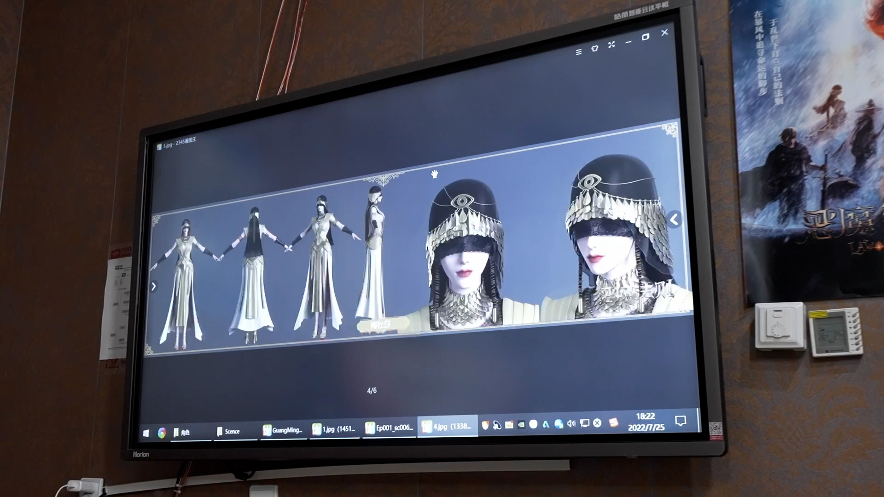
Task: Enter fullscreen with the expand arrows icon
Action: (611, 45)
